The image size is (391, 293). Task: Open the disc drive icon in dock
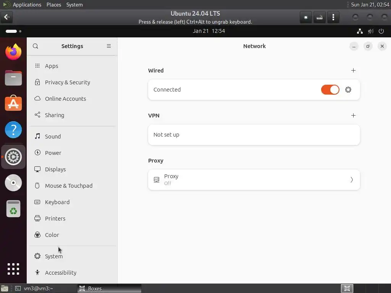point(13,183)
